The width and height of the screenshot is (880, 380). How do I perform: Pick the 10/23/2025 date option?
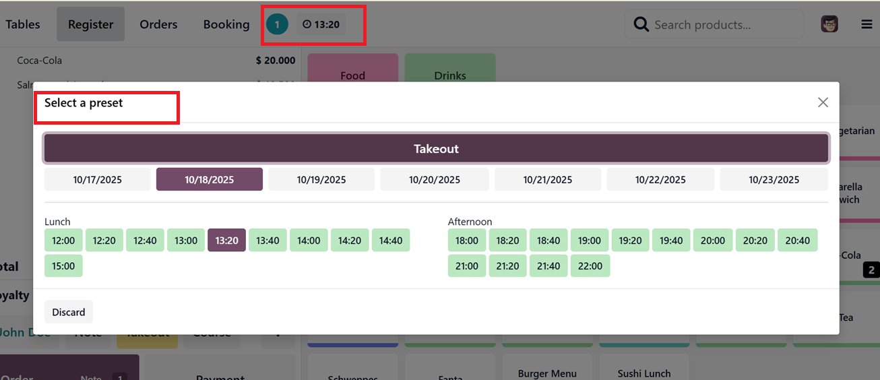(x=774, y=180)
